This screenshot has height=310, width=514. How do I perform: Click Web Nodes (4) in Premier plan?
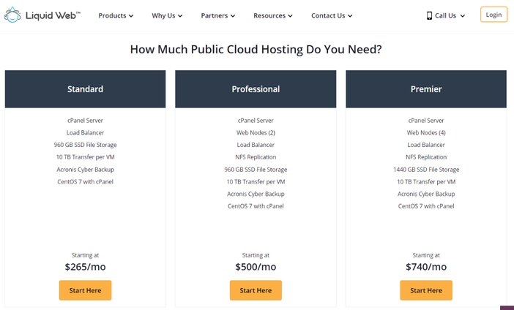(x=426, y=132)
